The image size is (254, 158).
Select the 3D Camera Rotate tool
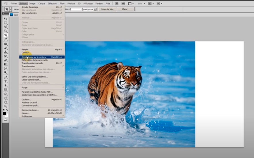(5, 98)
